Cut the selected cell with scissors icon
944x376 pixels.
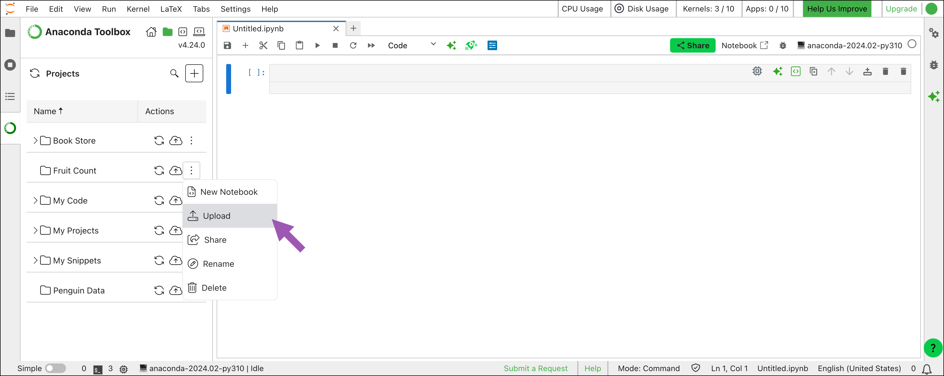(263, 46)
